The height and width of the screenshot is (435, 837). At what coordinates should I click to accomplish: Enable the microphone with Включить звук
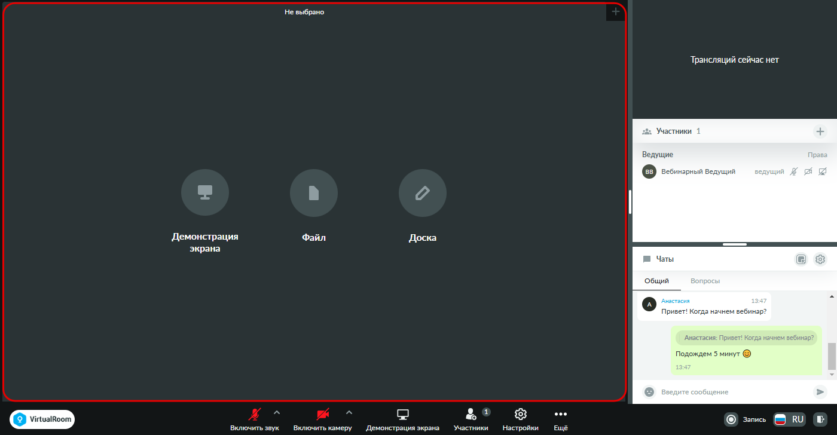pyautogui.click(x=255, y=419)
